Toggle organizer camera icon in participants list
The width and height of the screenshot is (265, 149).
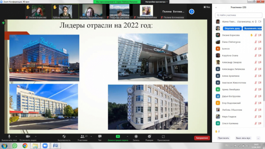(260, 22)
